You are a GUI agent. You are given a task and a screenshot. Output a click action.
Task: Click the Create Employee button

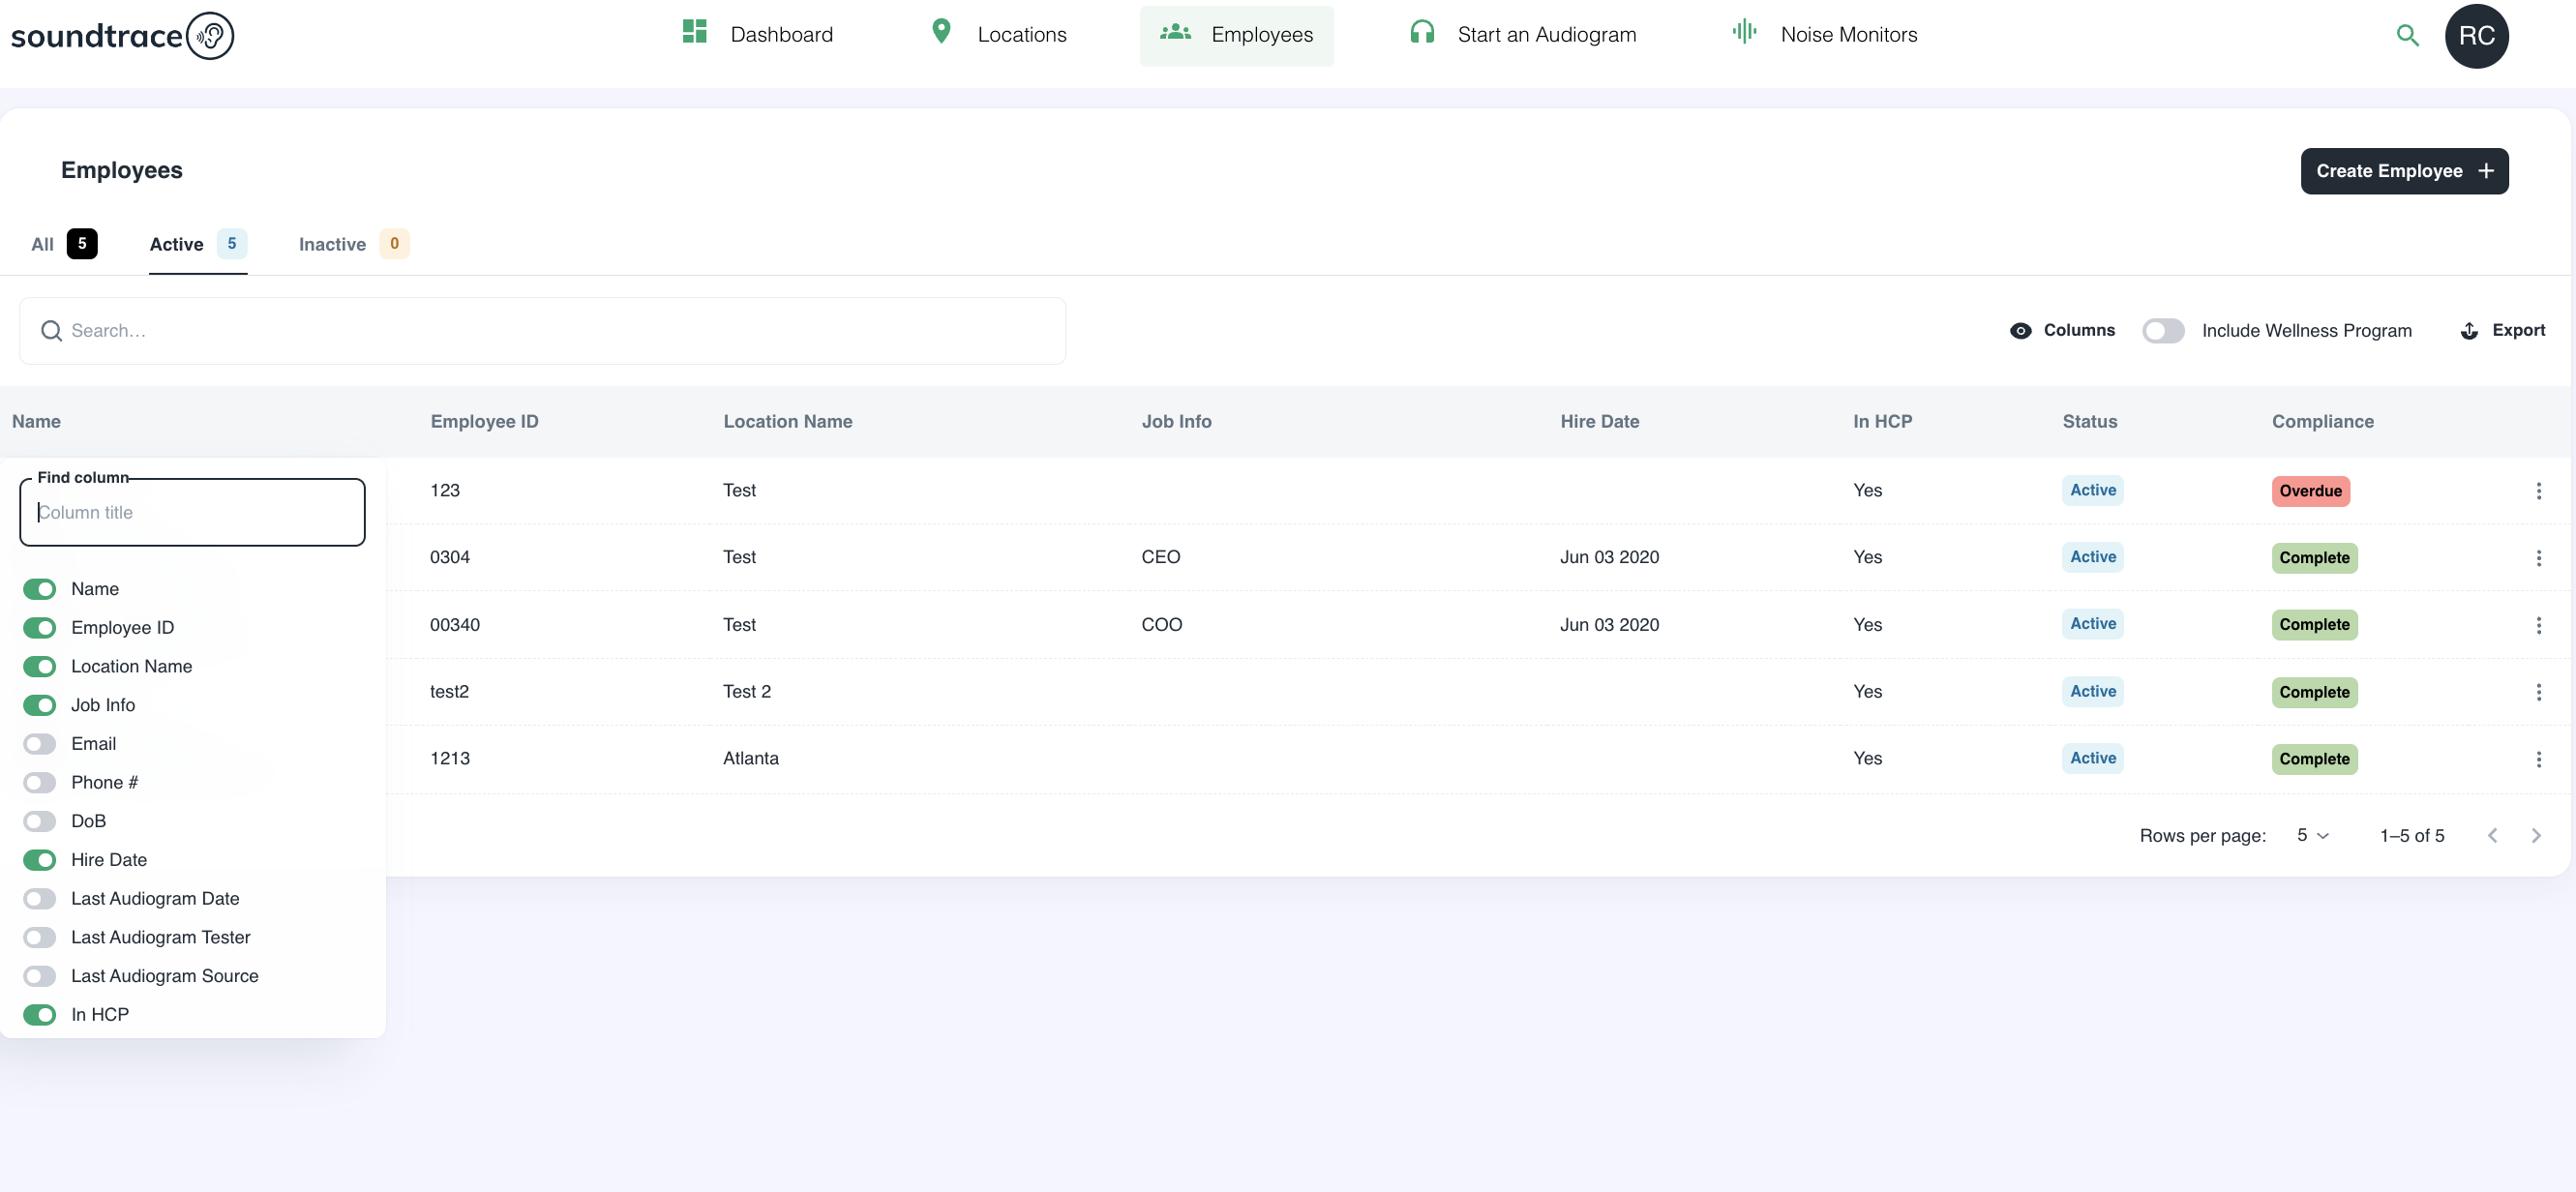(x=2404, y=171)
